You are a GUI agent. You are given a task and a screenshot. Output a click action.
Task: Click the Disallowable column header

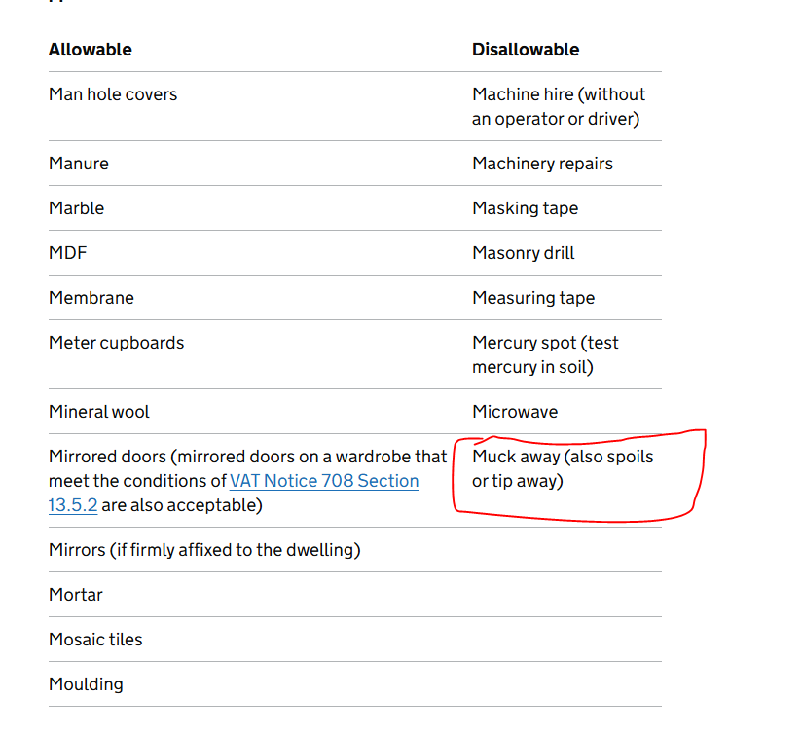pyautogui.click(x=526, y=50)
